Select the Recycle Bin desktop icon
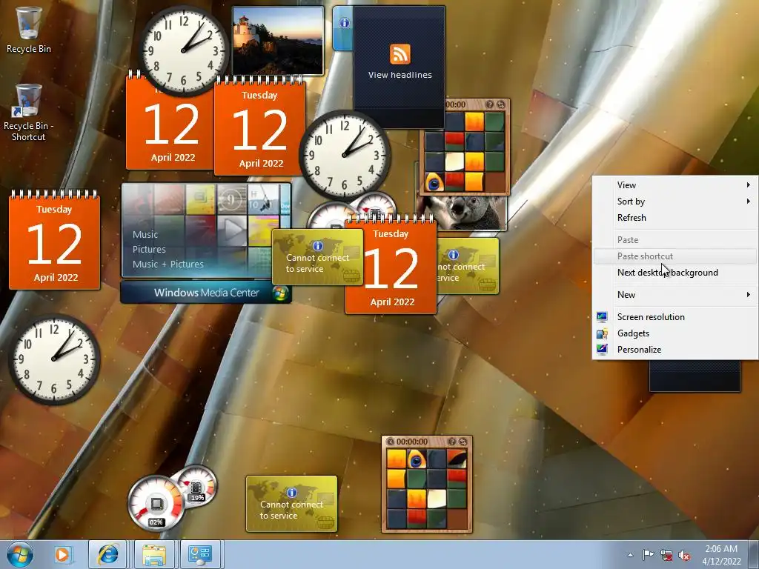This screenshot has height=569, width=759. tap(28, 30)
